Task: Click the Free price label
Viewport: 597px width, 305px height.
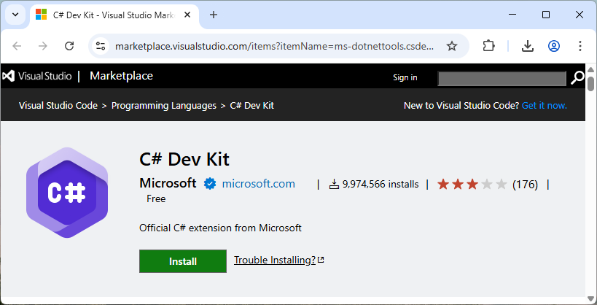Action: coord(156,199)
